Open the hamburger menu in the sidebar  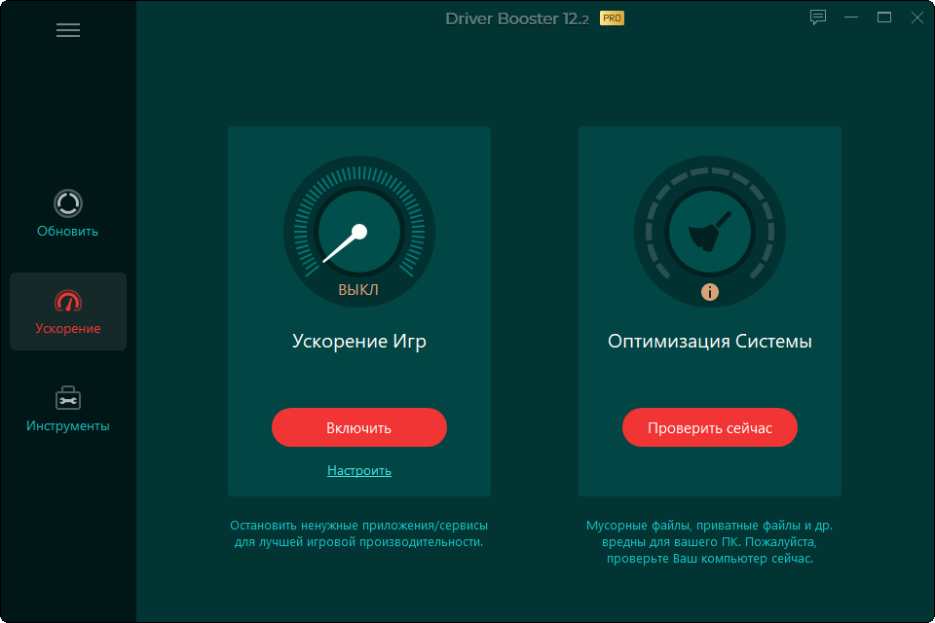(x=68, y=30)
